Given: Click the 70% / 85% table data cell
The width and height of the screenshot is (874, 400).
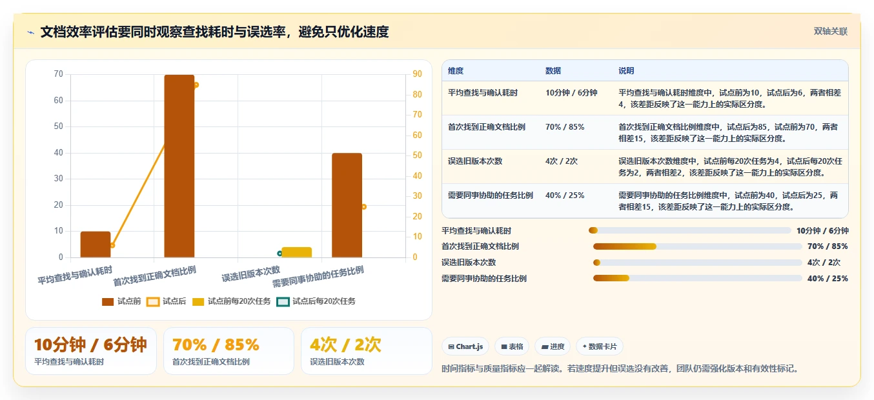Looking at the screenshot, I should [576, 132].
